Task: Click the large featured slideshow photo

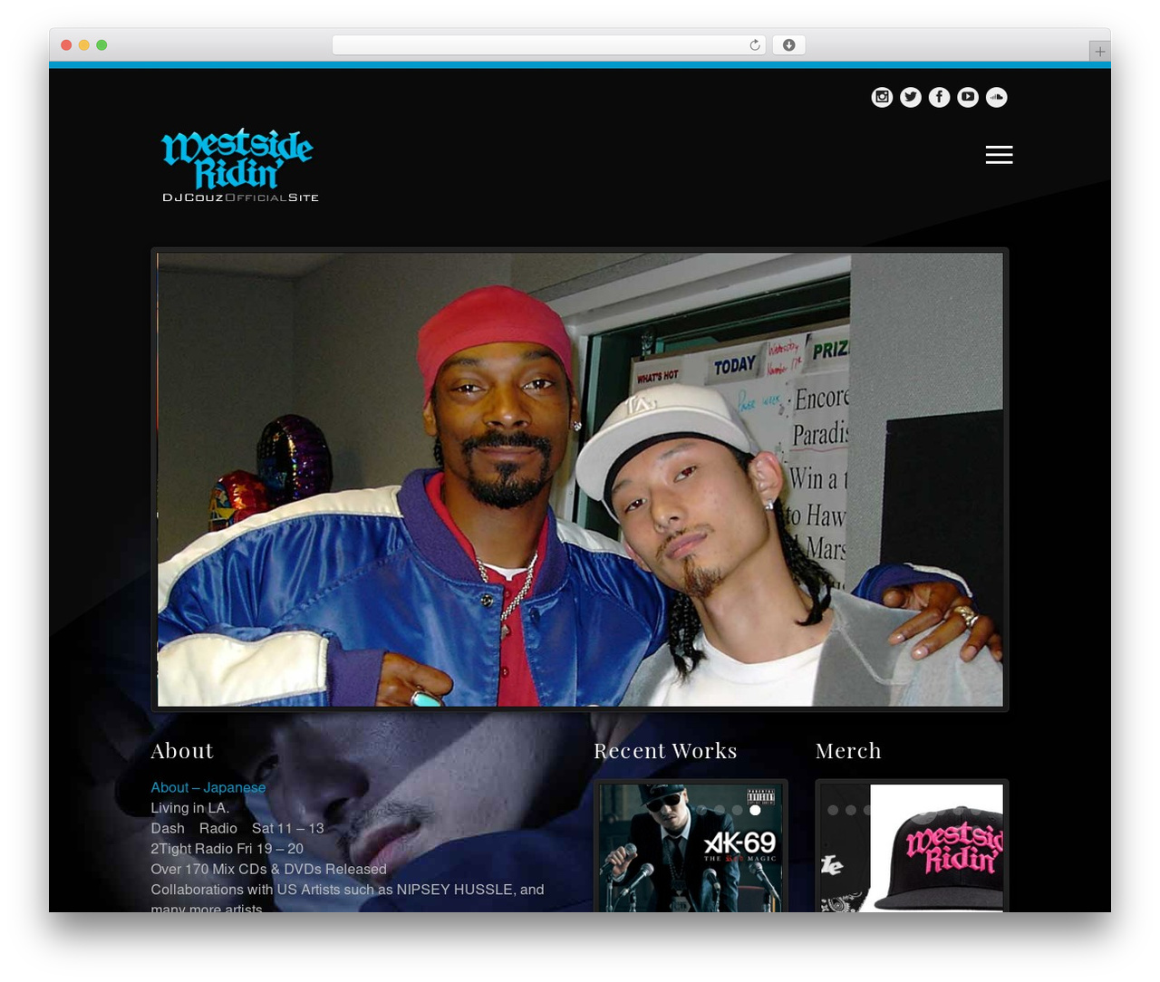Action: pos(580,479)
